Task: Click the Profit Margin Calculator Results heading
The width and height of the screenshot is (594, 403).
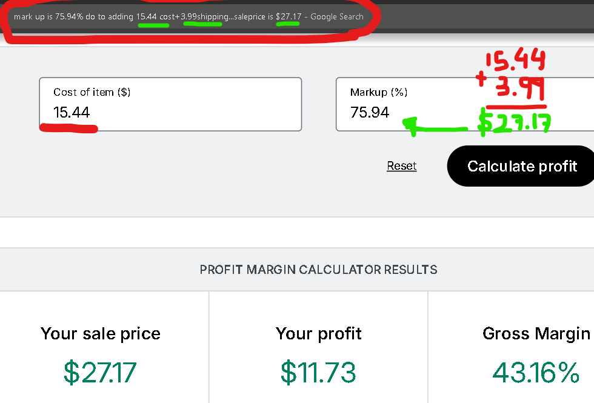Action: coord(319,270)
